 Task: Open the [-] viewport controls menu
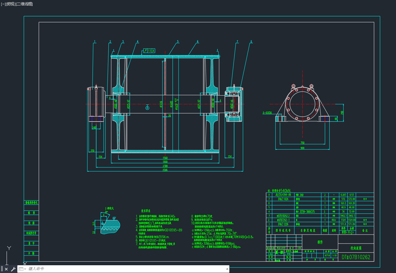click(x=3, y=4)
